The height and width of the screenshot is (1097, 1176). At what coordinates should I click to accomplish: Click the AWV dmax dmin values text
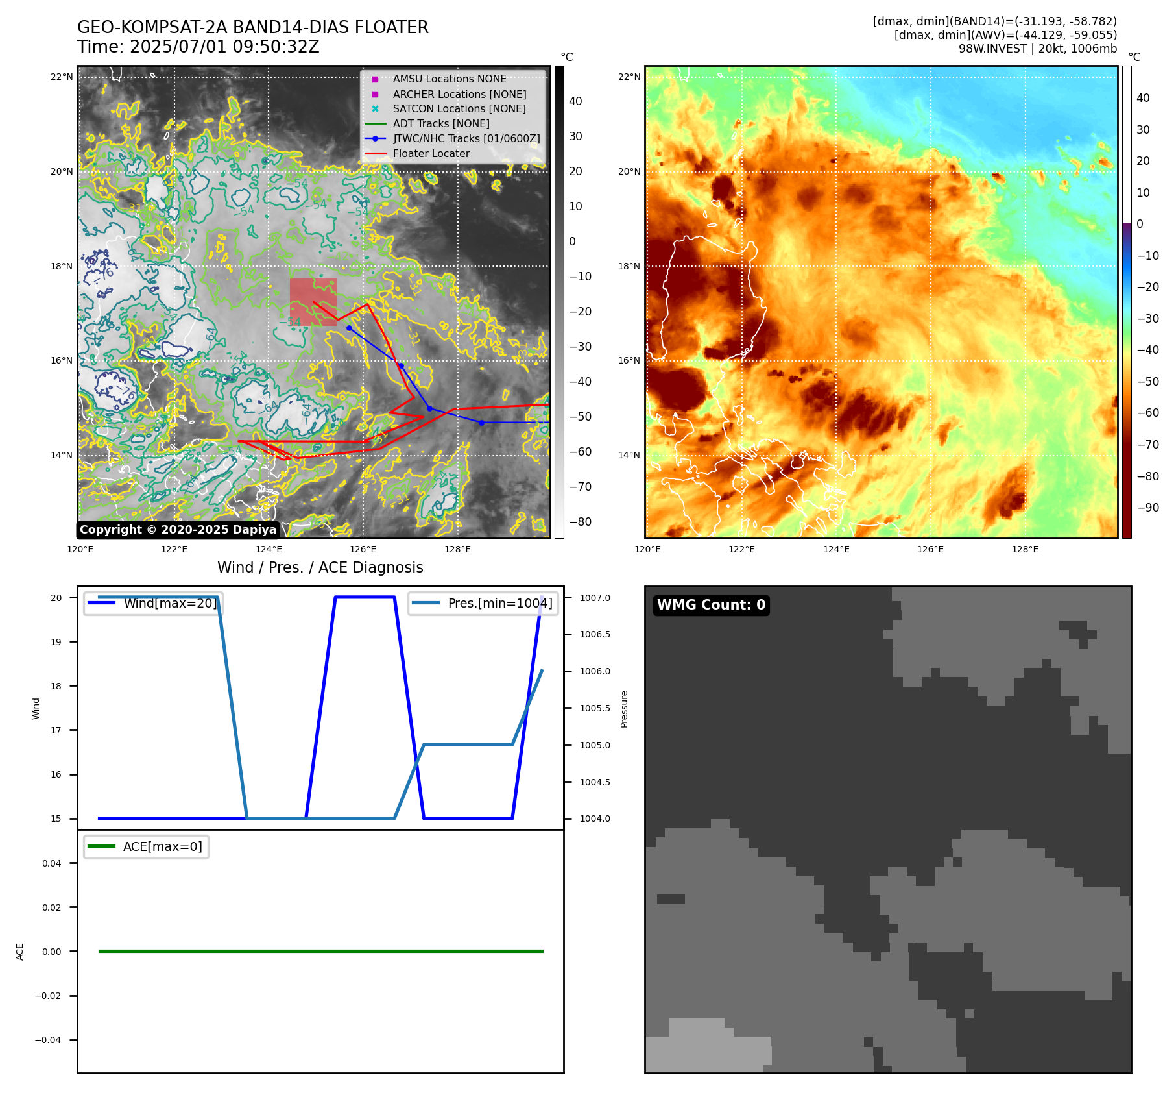1005,35
